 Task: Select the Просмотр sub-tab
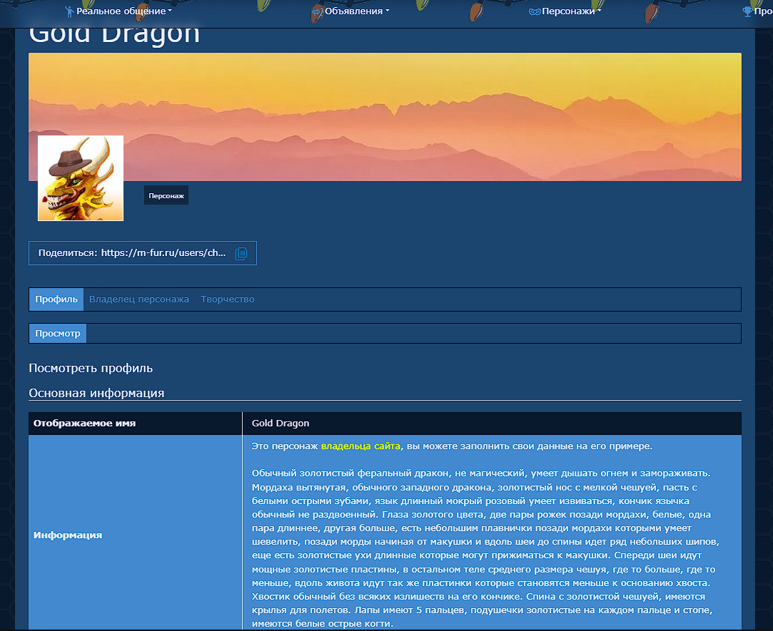[58, 334]
